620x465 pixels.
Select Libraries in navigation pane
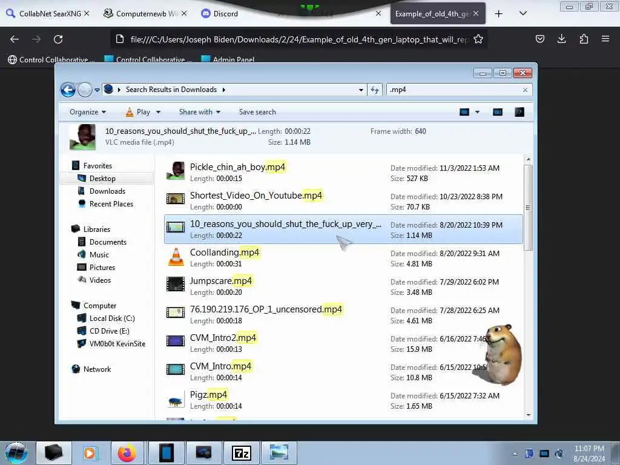[96, 229]
